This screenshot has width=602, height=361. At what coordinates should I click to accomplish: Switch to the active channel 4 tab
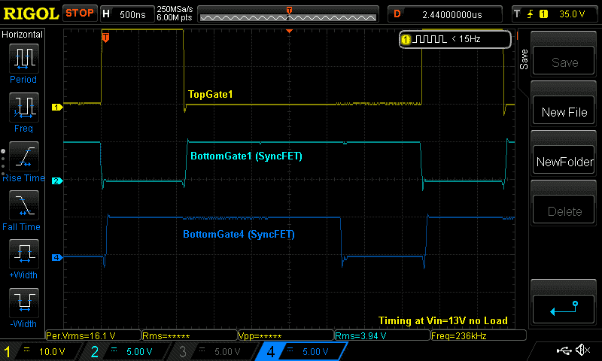click(x=301, y=351)
